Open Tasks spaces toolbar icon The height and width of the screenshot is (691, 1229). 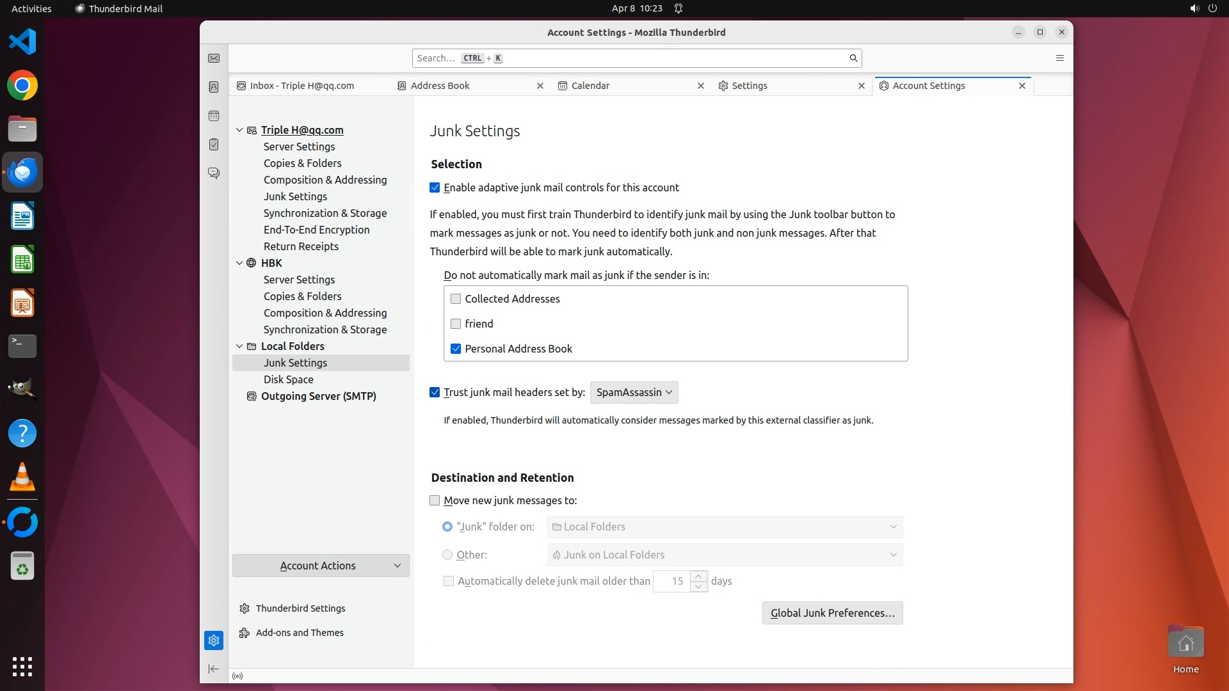pyautogui.click(x=214, y=145)
